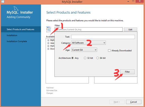This screenshot has width=145, height=107.
Task: Click the 'Adding Community' subtitle
Action: (x=18, y=17)
